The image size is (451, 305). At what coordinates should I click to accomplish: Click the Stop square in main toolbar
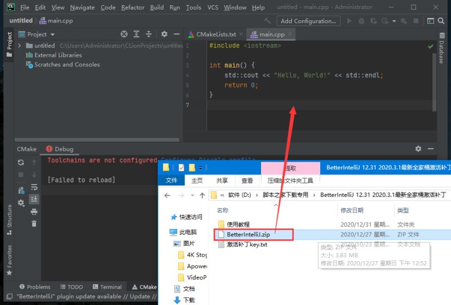point(416,21)
